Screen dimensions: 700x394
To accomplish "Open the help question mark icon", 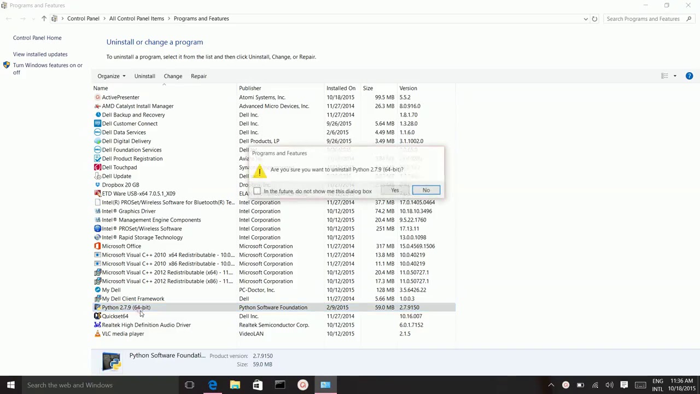I will click(x=689, y=76).
